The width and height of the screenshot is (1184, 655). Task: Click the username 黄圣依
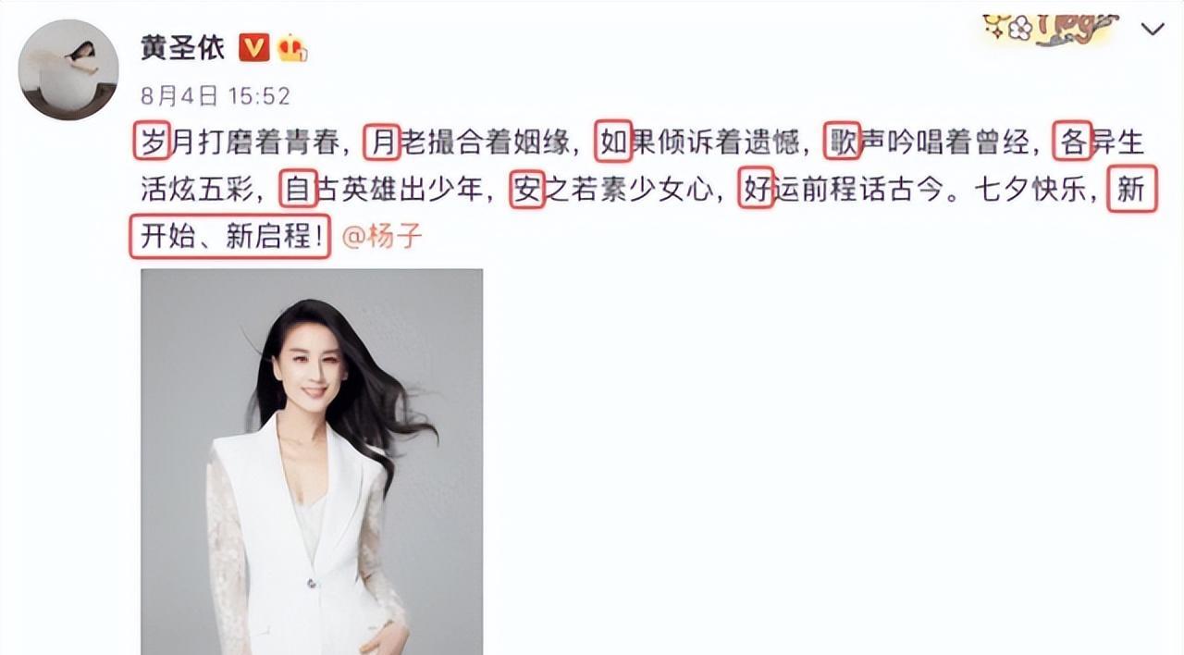[x=182, y=48]
